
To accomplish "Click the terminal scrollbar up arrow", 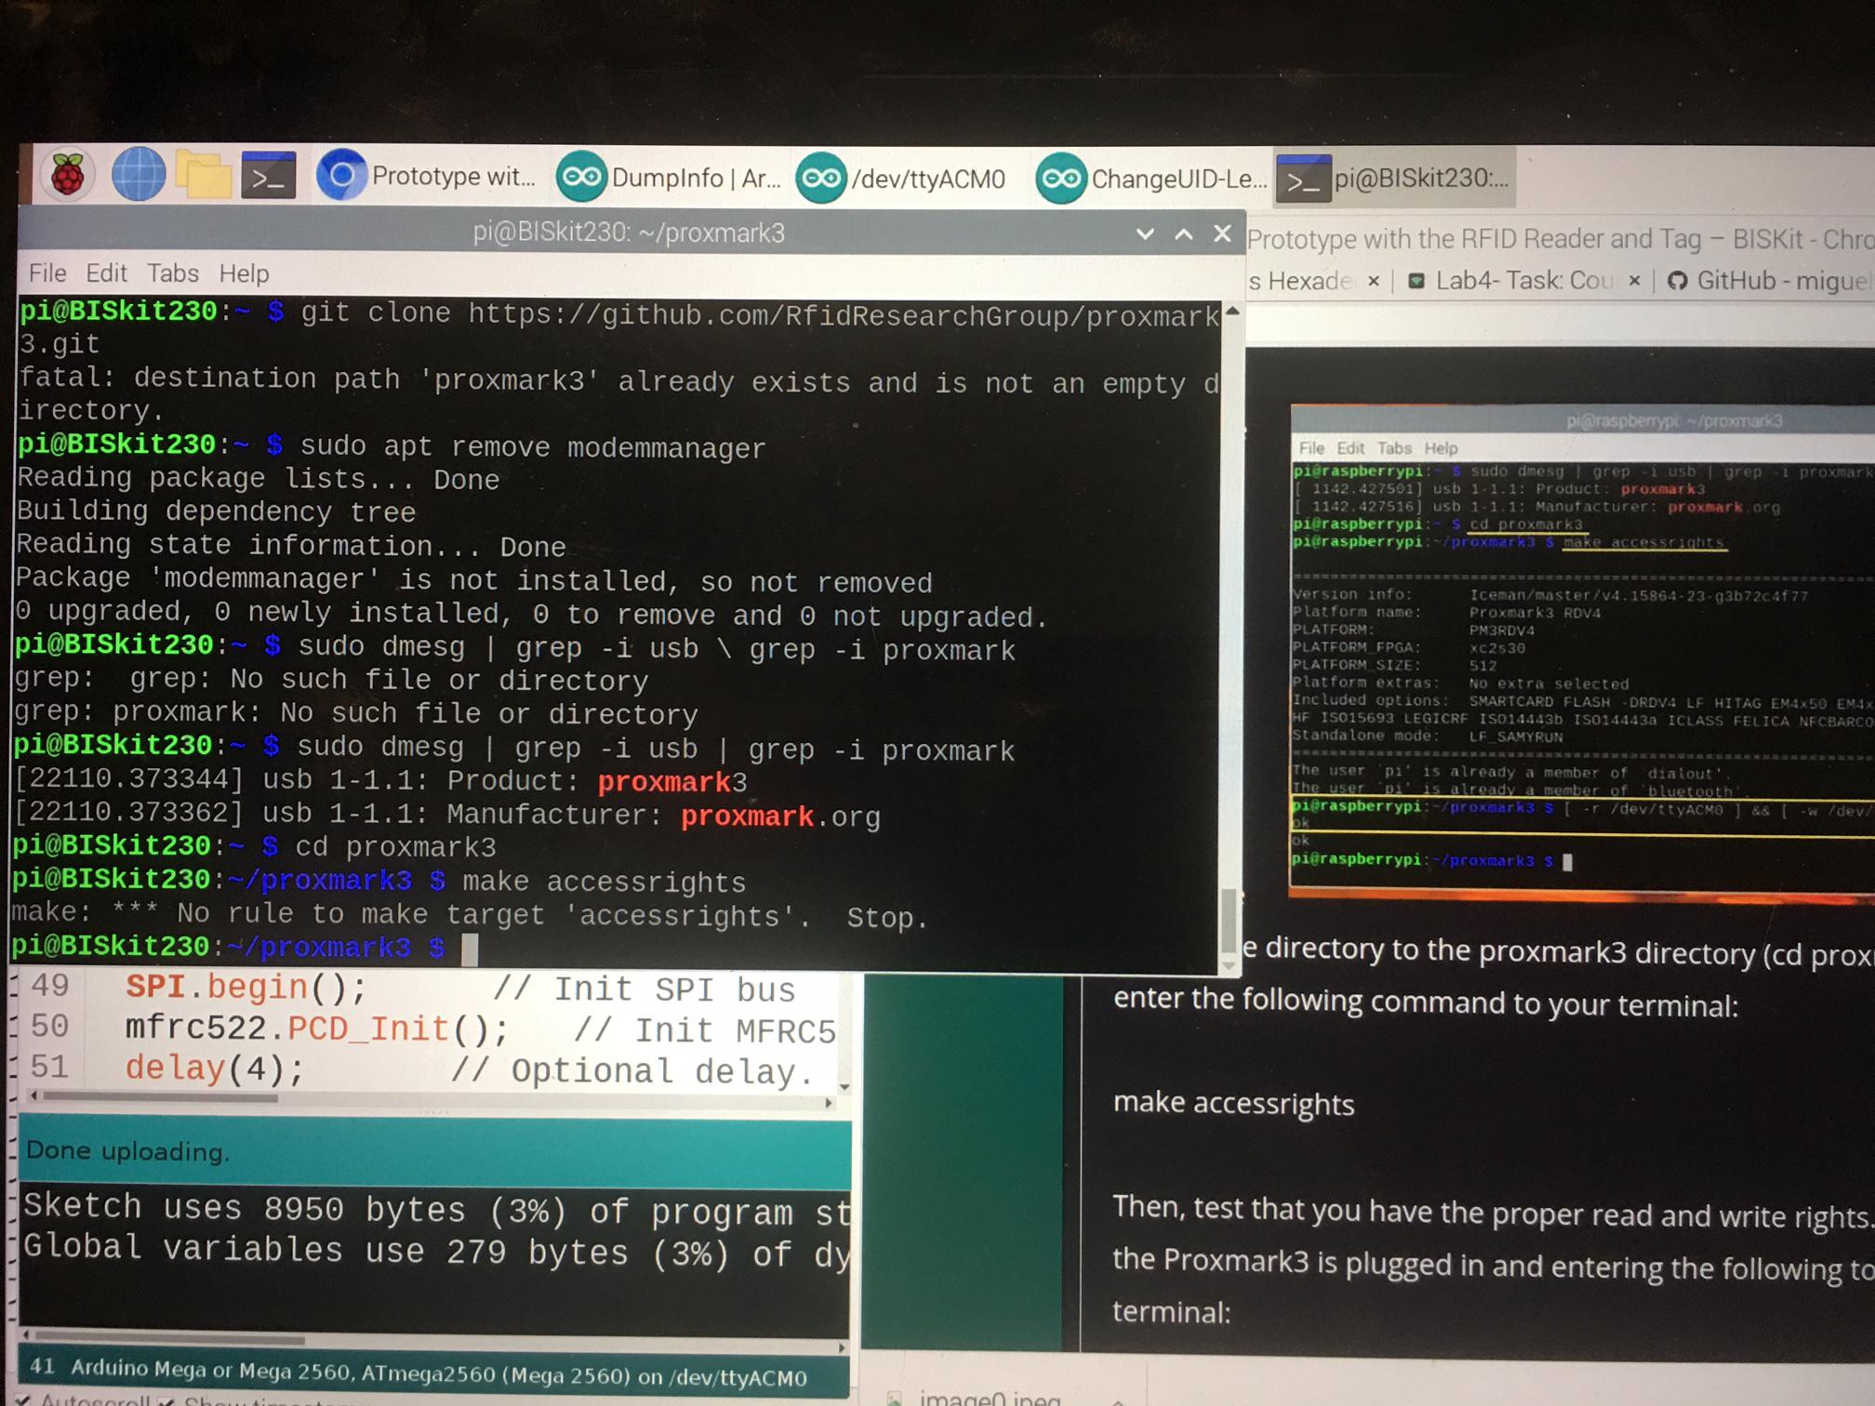I will tap(1232, 312).
